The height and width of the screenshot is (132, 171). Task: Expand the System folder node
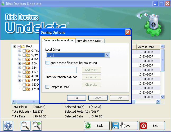point(20,55)
